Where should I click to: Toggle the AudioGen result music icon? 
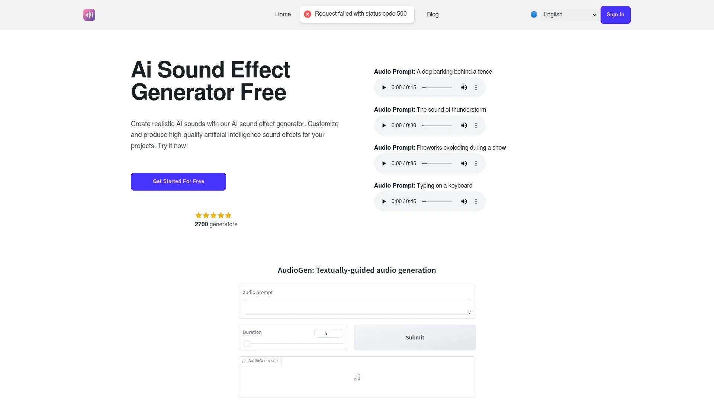click(x=357, y=377)
